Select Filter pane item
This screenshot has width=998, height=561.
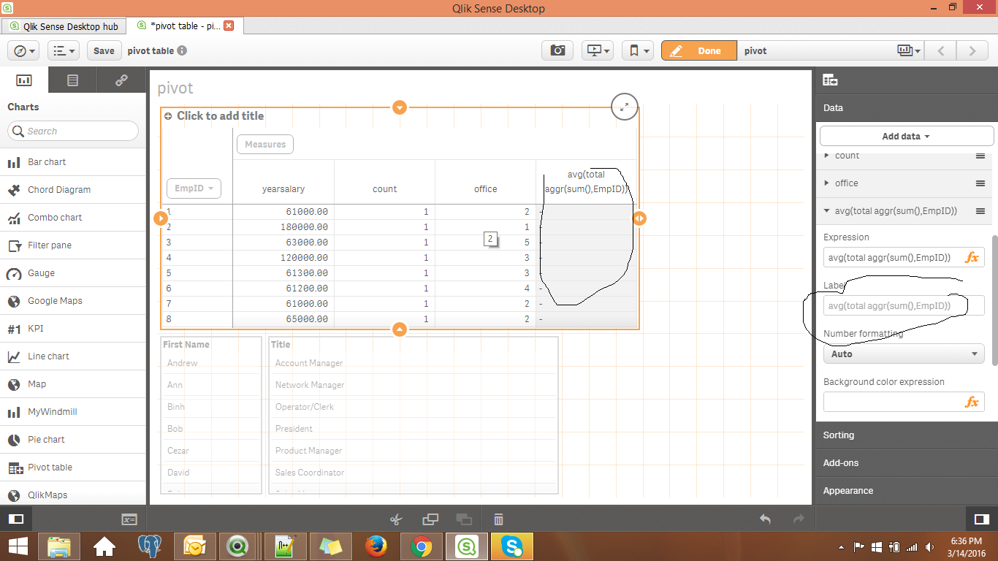(73, 245)
